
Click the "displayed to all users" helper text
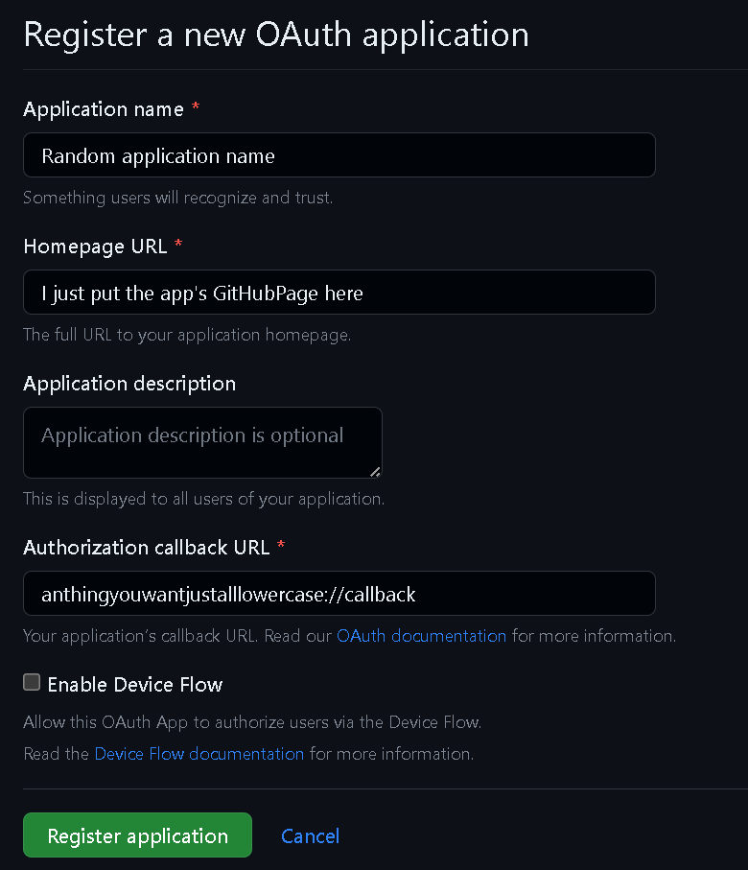point(203,499)
